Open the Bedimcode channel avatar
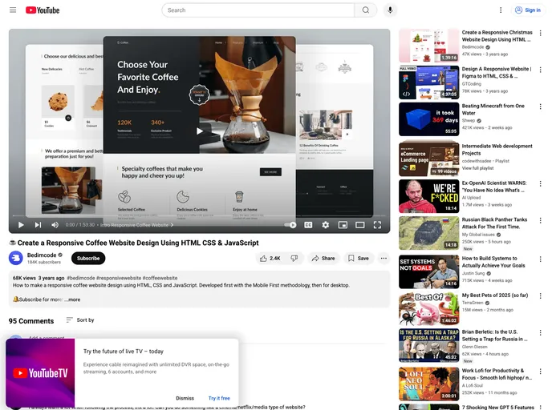 click(15, 258)
